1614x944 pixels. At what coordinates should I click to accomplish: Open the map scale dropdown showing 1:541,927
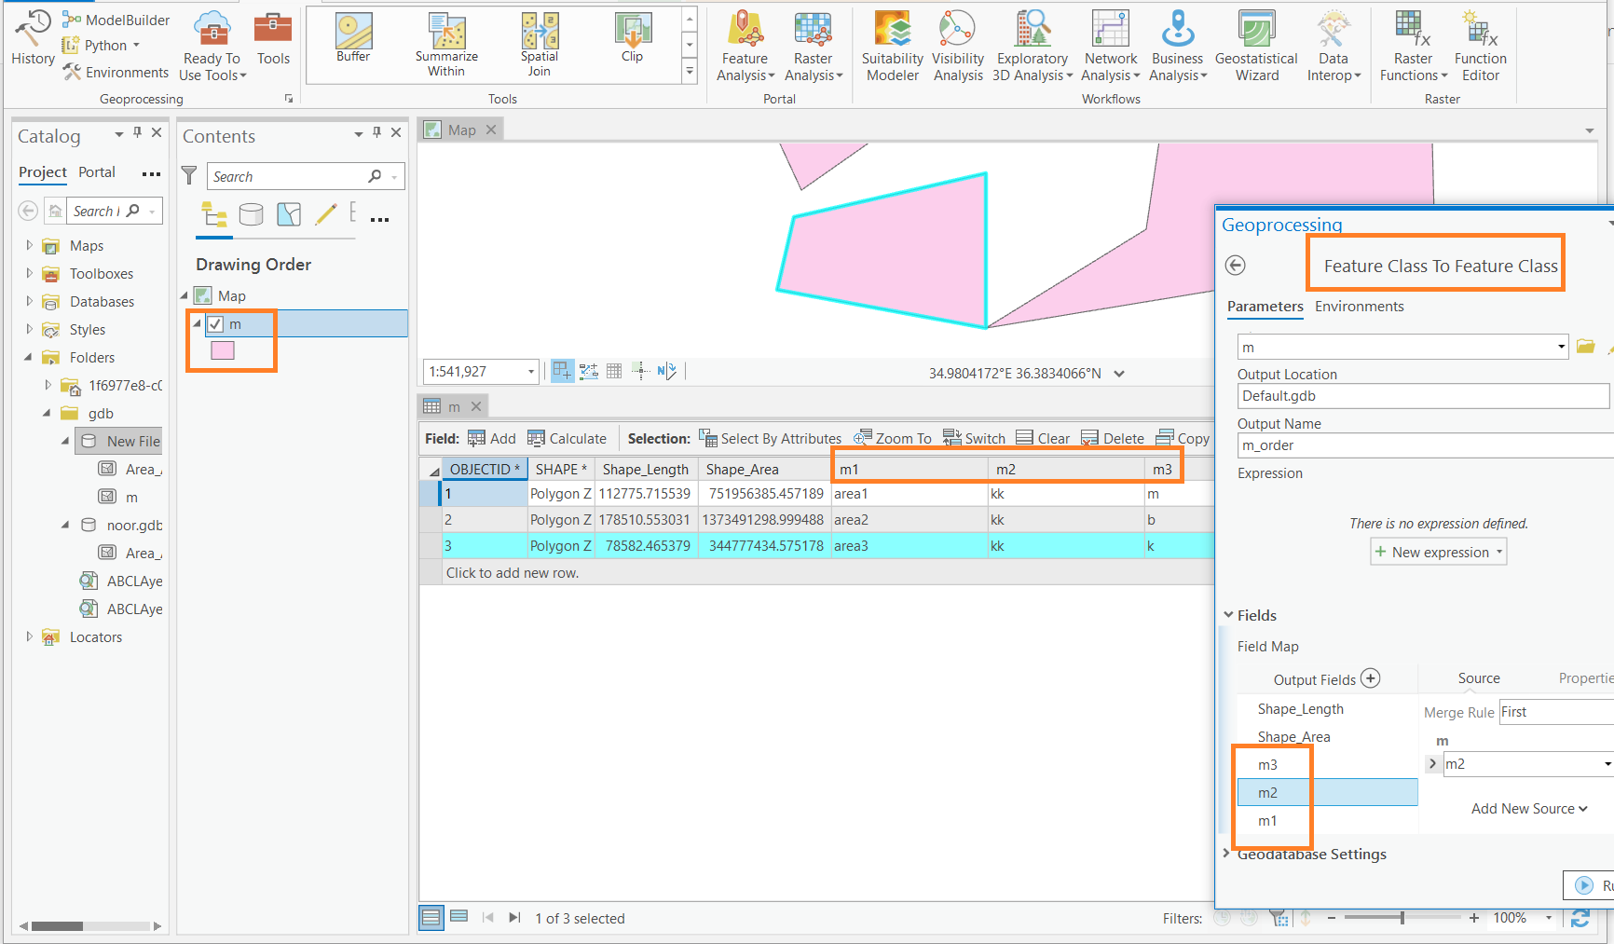pos(529,371)
